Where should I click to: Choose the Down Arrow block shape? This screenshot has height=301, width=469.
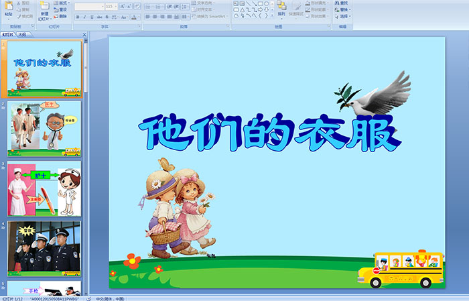[267, 10]
